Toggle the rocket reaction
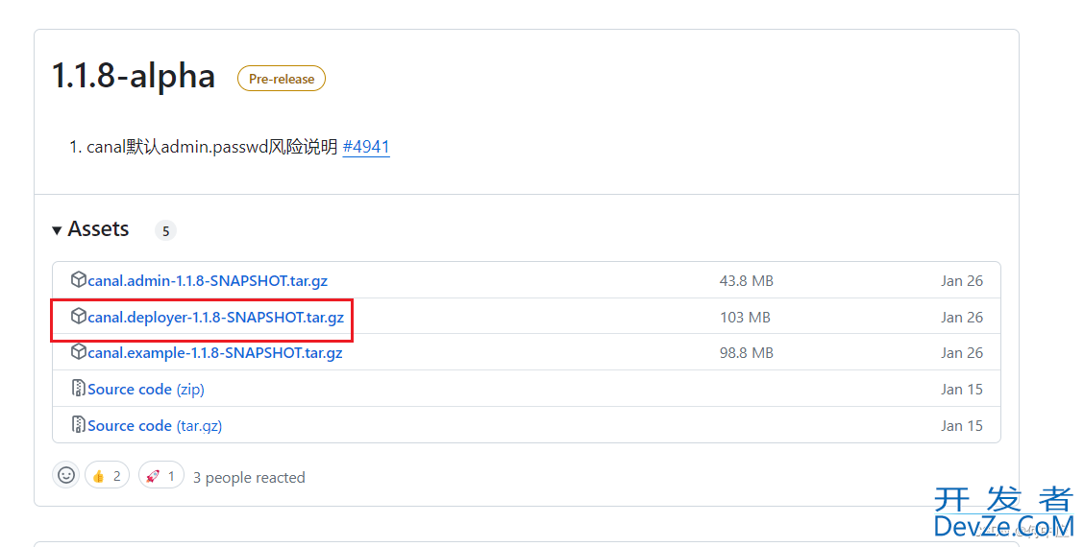 click(x=161, y=475)
